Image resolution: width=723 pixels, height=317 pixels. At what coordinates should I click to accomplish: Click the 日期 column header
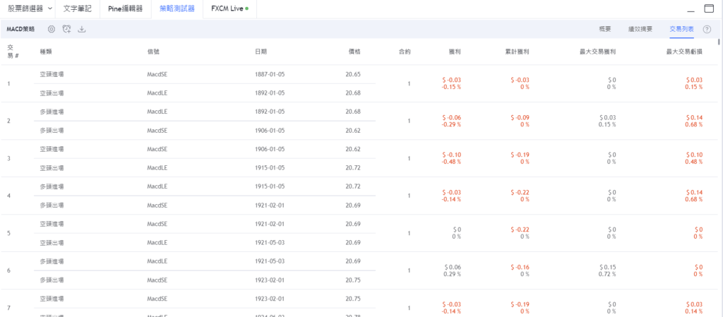click(x=261, y=52)
